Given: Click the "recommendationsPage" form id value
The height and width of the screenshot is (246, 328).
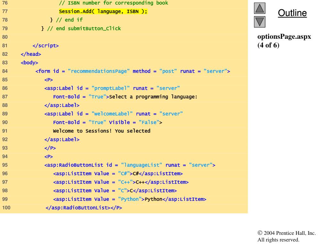Looking at the screenshot, I should pos(99,71).
